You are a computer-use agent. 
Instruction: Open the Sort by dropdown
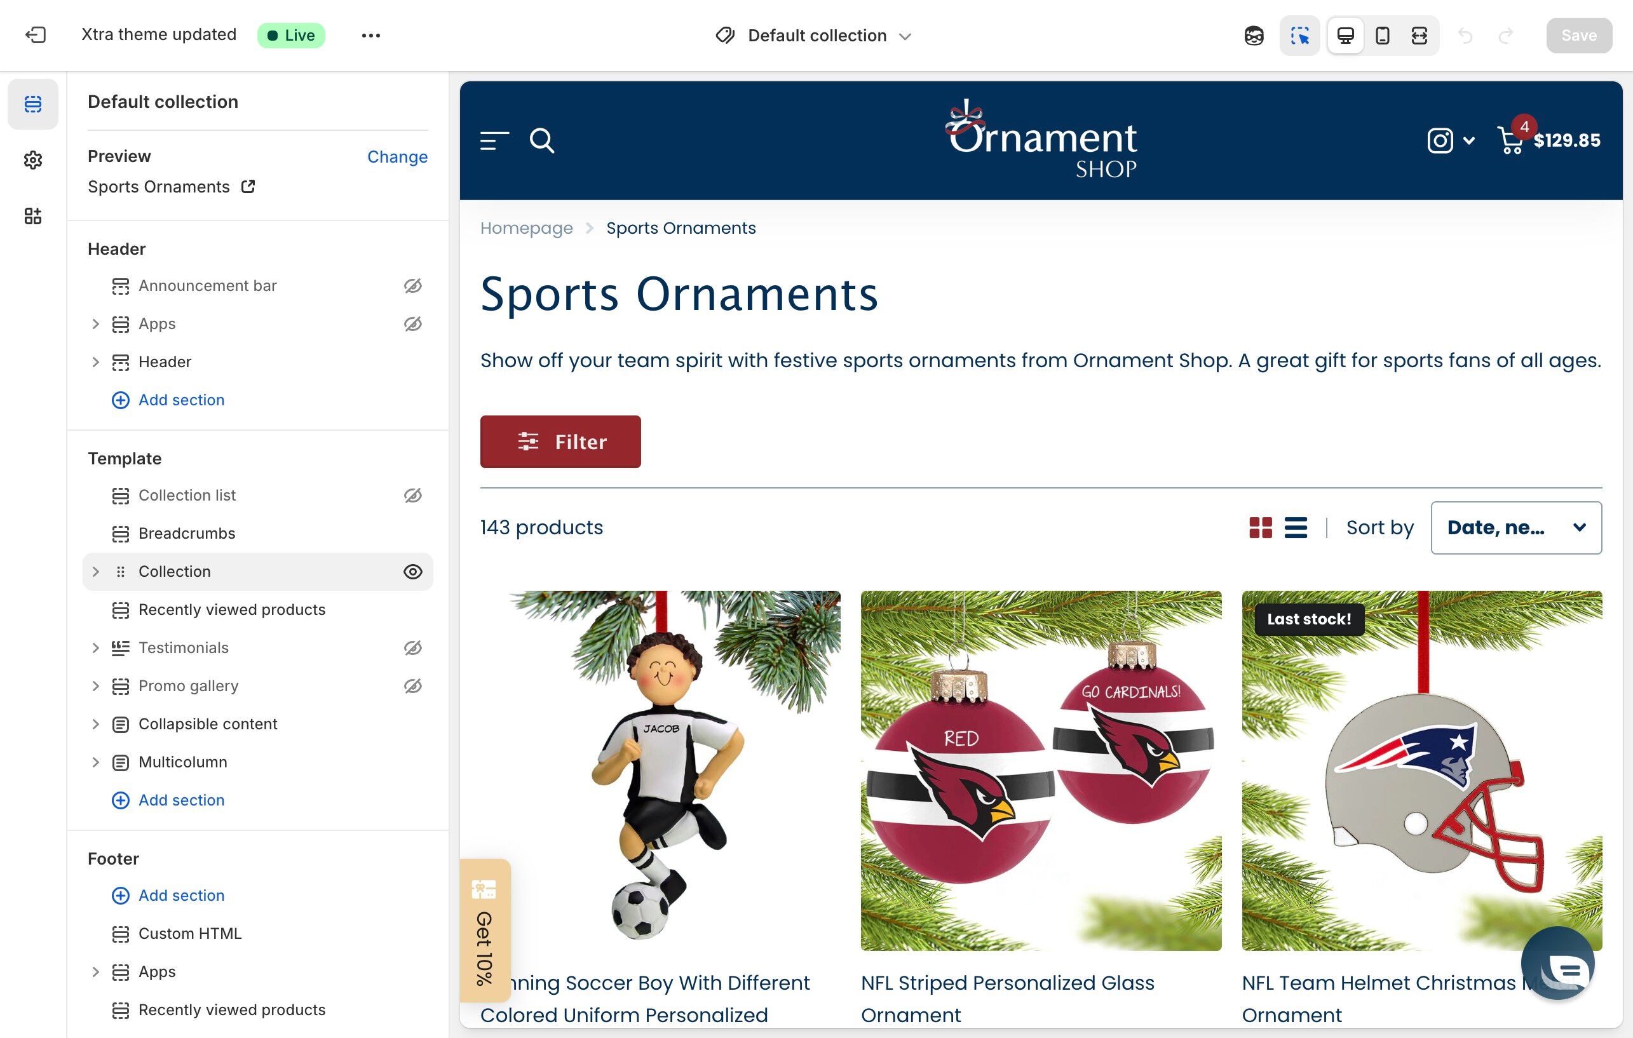[1515, 527]
